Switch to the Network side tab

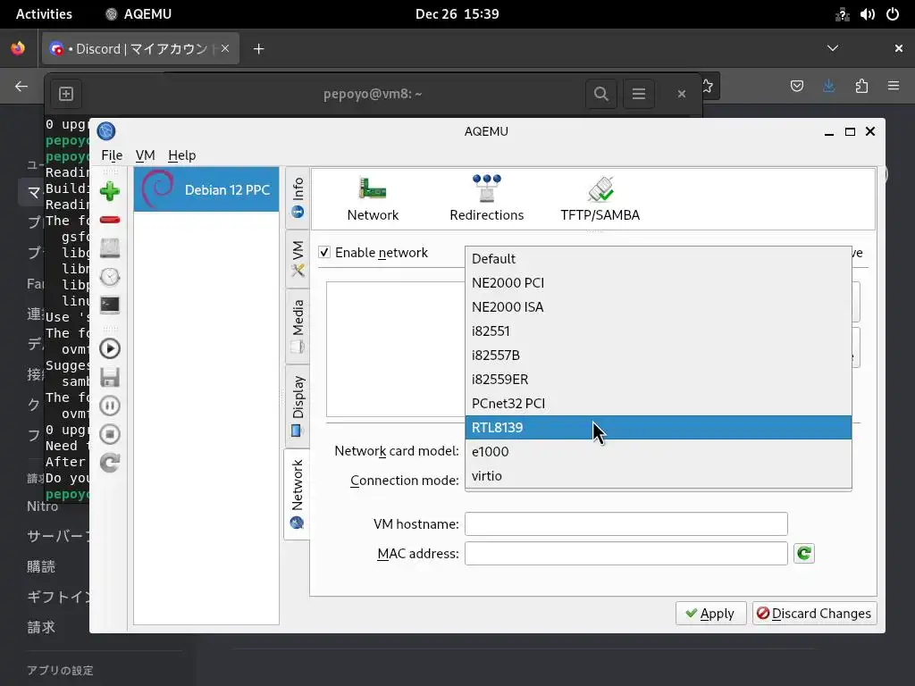(x=298, y=494)
